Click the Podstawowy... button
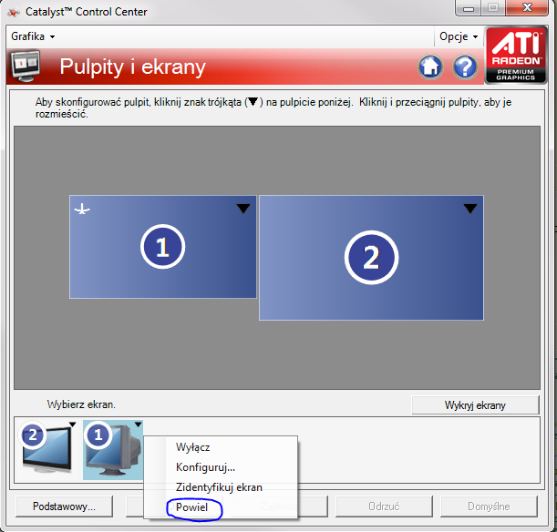The height and width of the screenshot is (532, 557). point(64,506)
